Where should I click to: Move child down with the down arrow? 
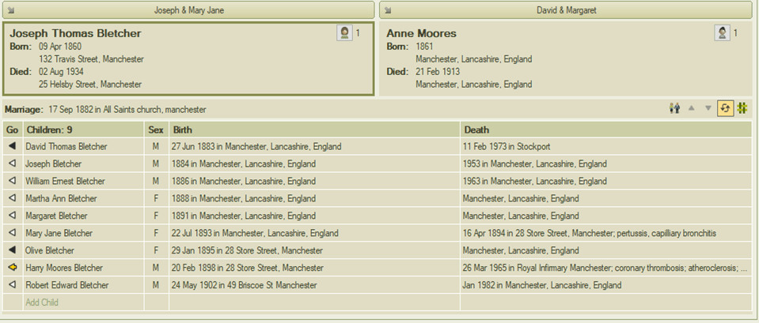708,109
